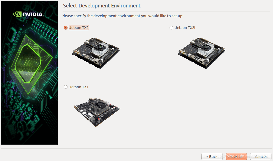Click the 'Select Development Environment' heading
The image size is (273, 161).
102,6
